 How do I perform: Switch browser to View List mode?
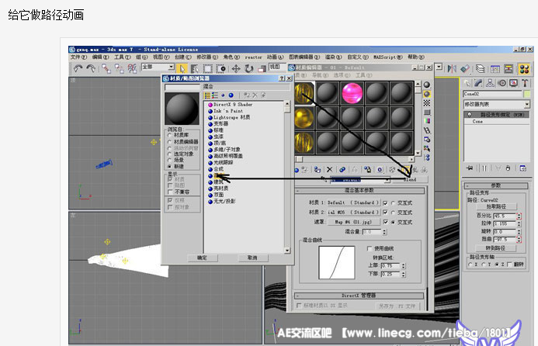coord(207,95)
